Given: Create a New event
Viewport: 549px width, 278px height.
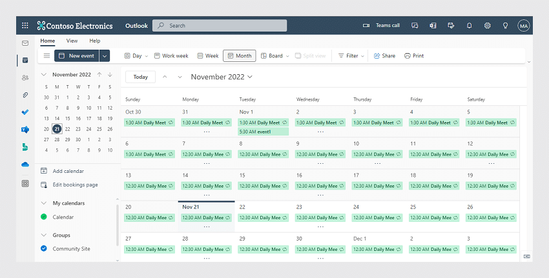Looking at the screenshot, I should click(77, 55).
